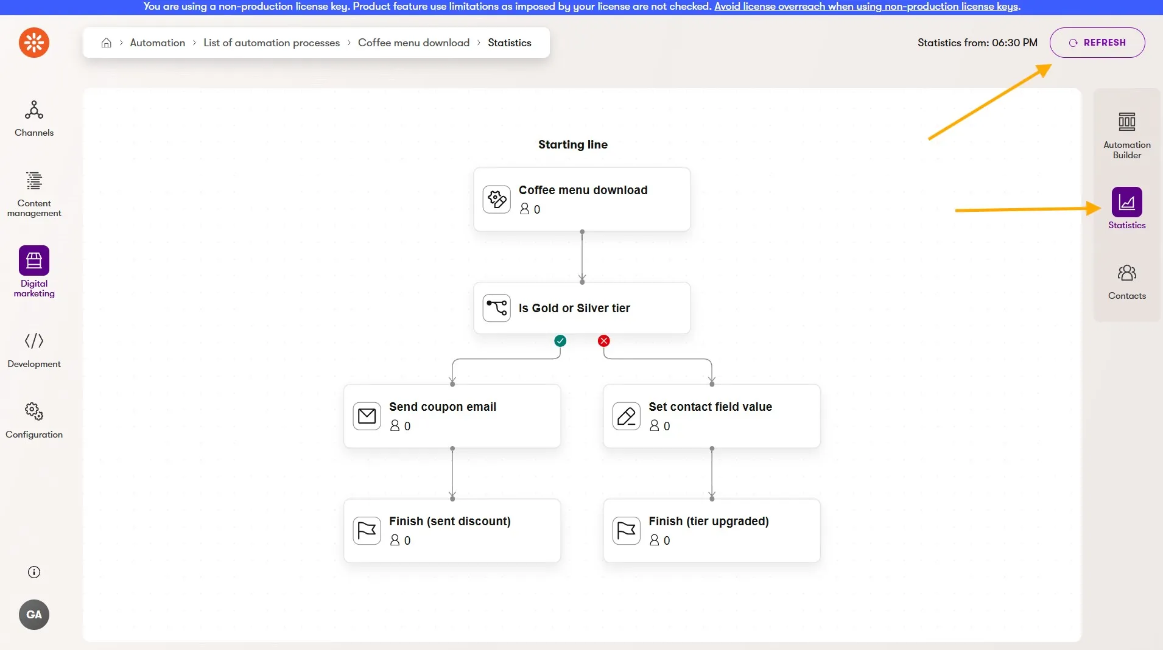Select the Digital marketing icon
This screenshot has width=1163, height=650.
[34, 260]
